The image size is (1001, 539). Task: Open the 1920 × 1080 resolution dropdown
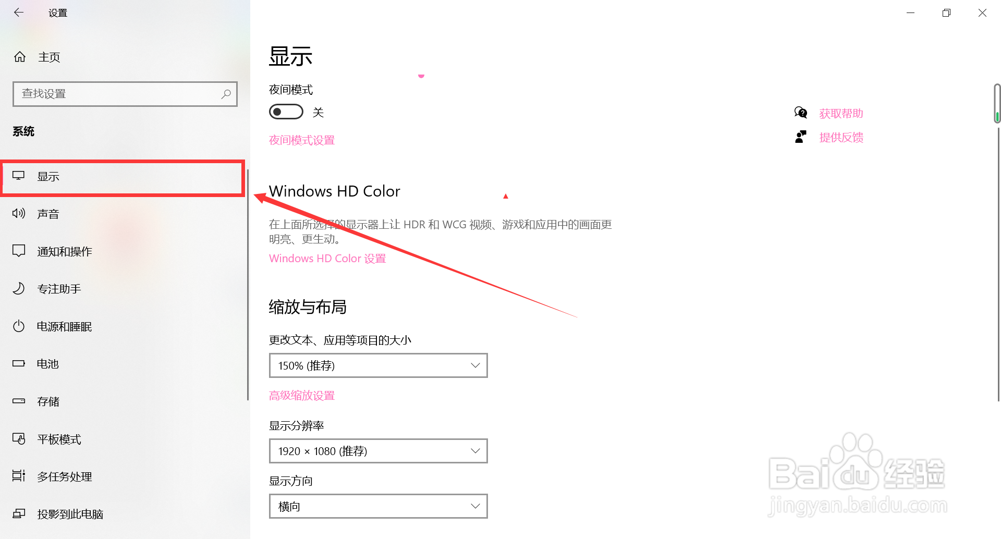[x=379, y=451]
